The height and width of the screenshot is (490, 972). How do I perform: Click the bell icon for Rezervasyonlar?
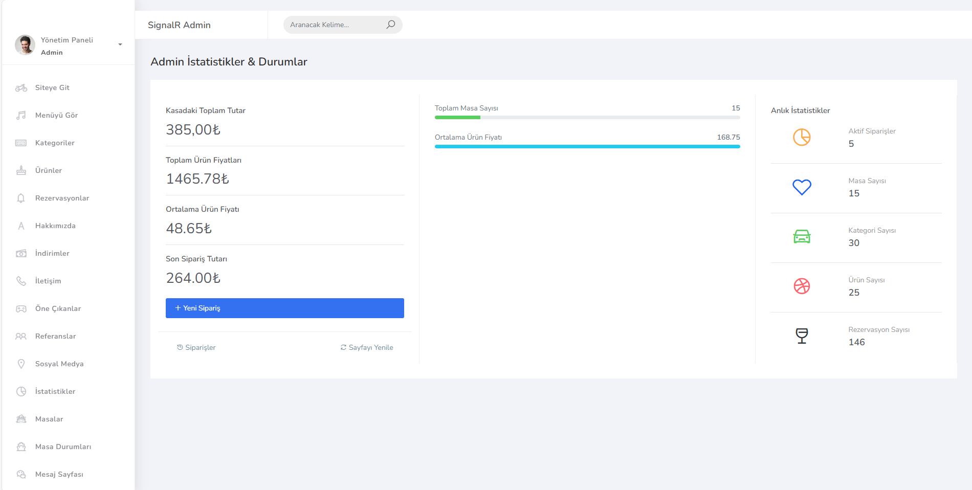click(21, 198)
